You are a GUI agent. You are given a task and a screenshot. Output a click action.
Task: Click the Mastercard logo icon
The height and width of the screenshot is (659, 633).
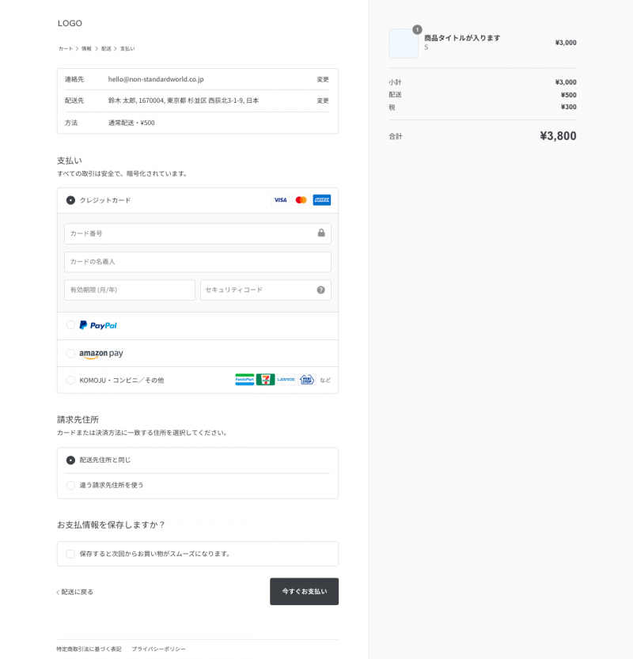[301, 200]
